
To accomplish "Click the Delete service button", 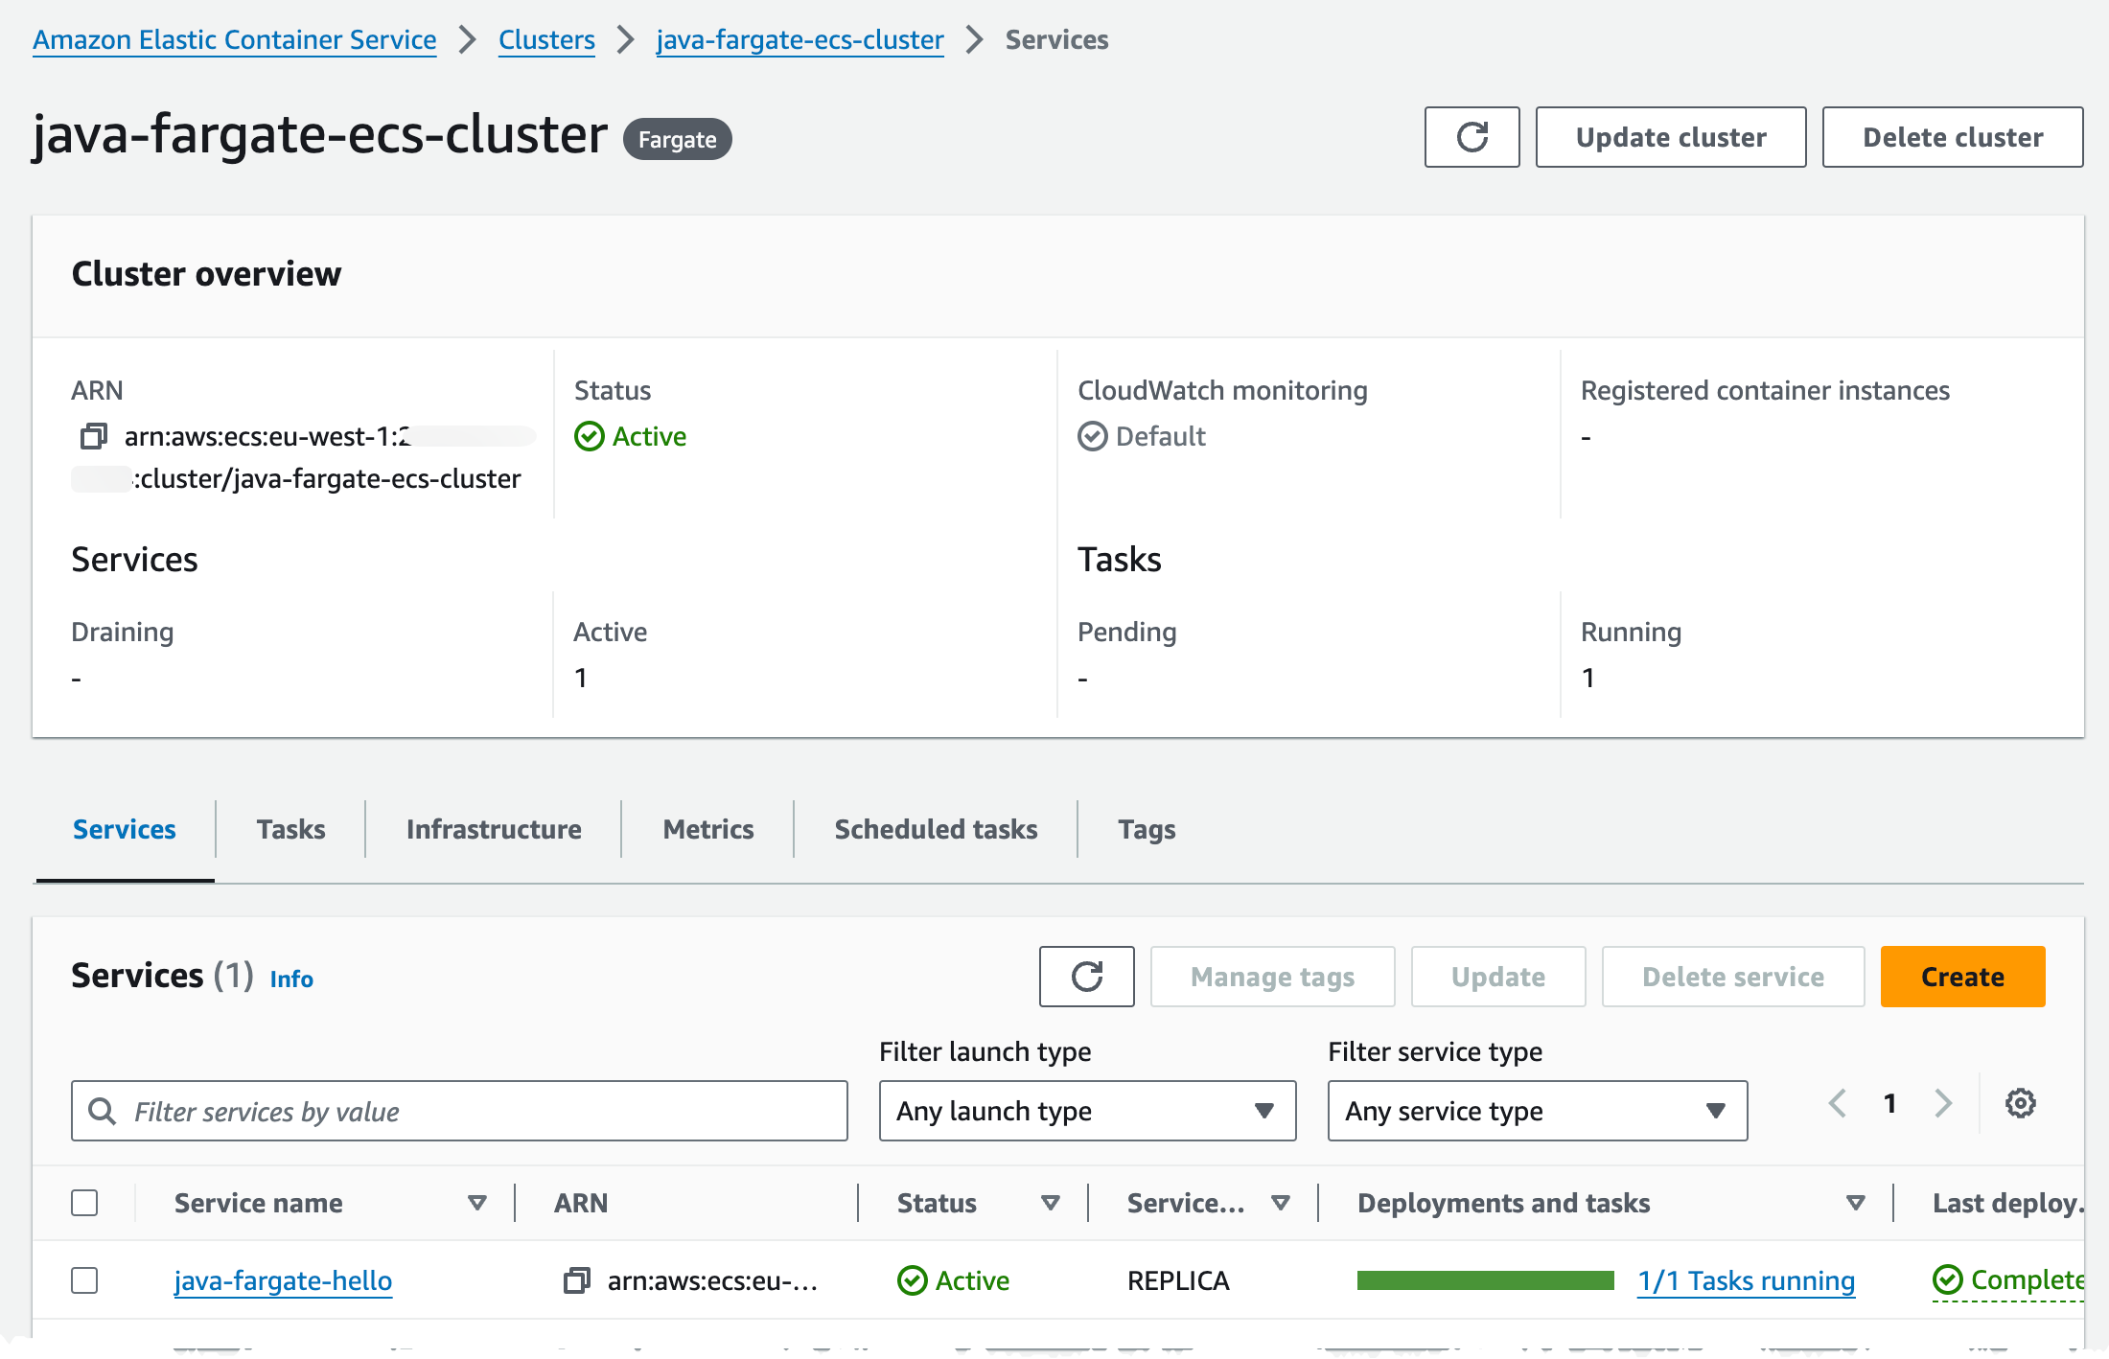I will 1733,977.
